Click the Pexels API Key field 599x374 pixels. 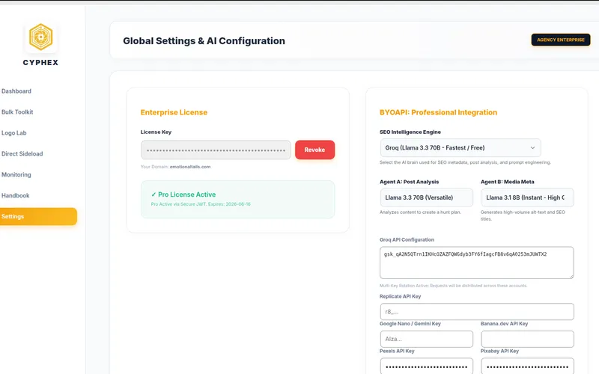click(x=426, y=366)
